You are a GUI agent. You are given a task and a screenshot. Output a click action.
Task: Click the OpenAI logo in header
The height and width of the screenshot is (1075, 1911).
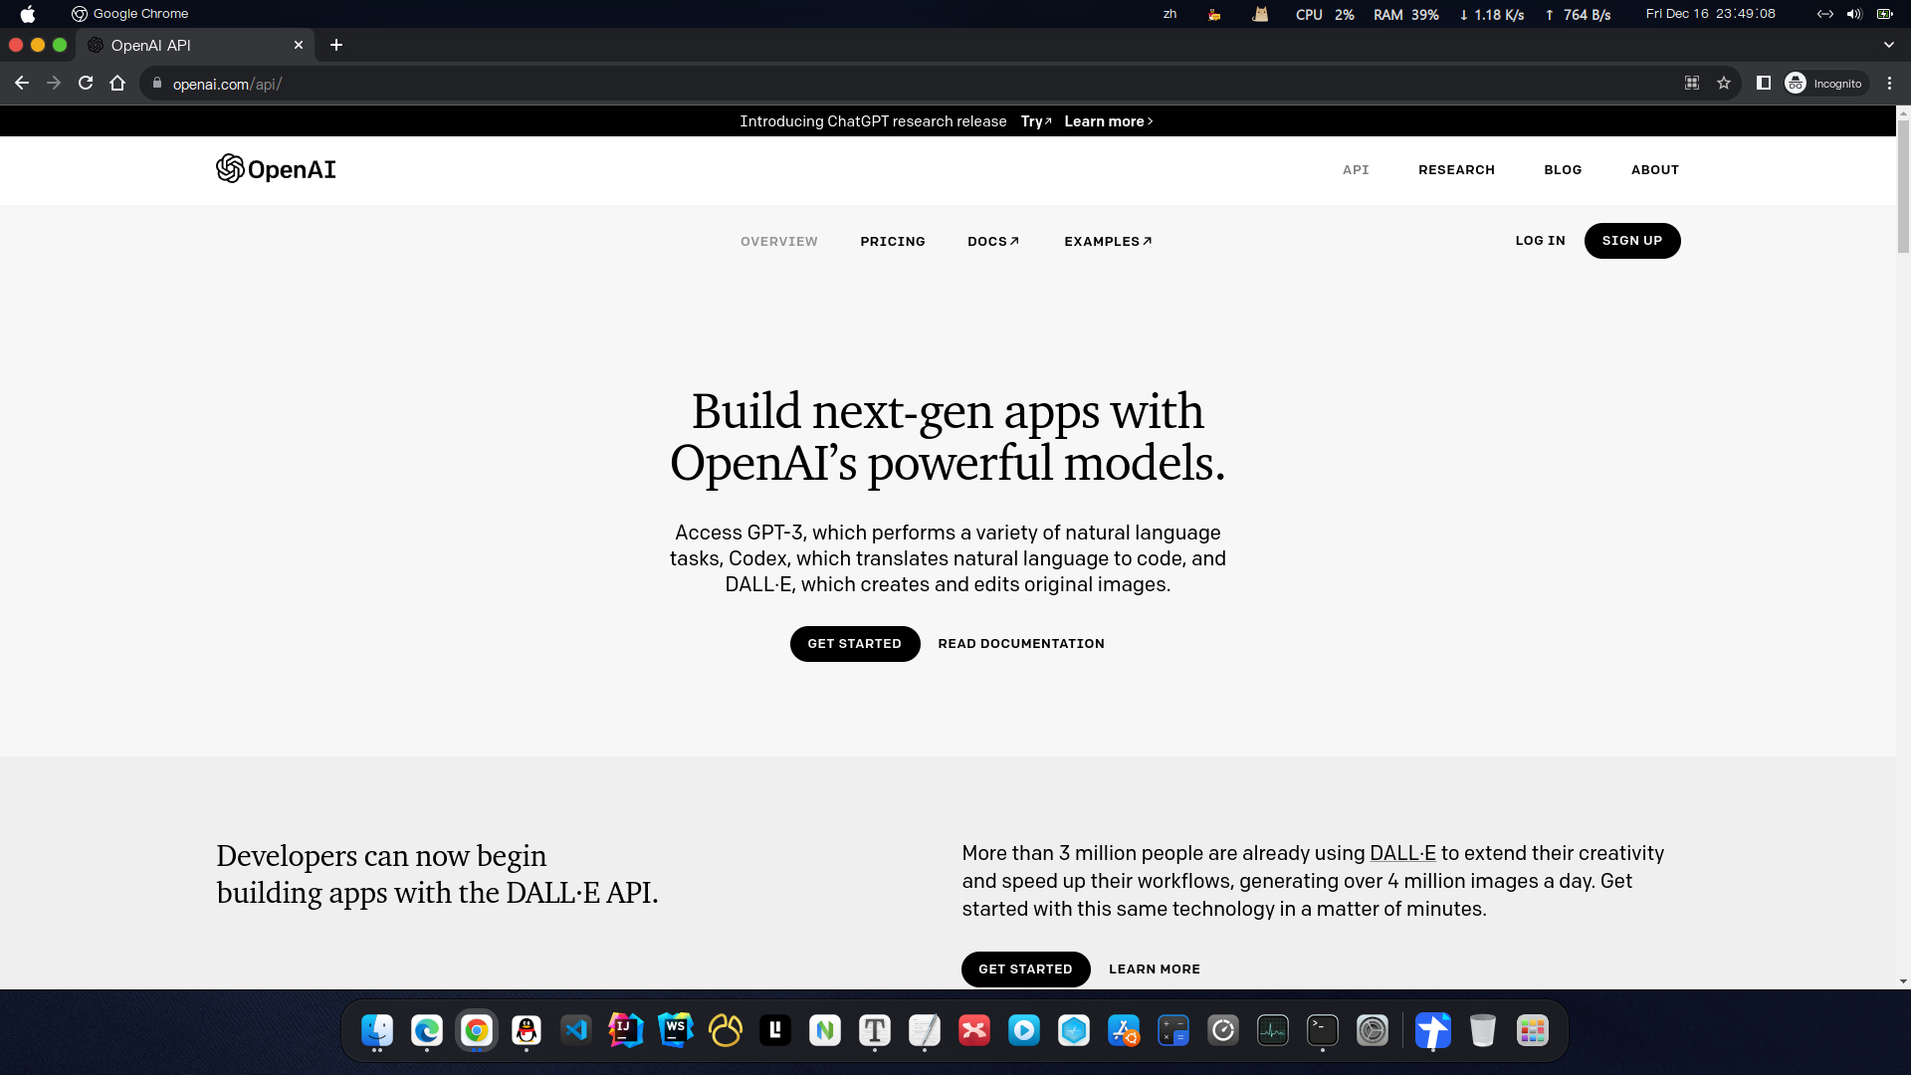coord(276,169)
